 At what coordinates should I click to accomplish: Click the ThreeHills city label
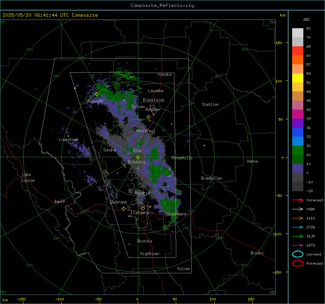[x=182, y=158]
